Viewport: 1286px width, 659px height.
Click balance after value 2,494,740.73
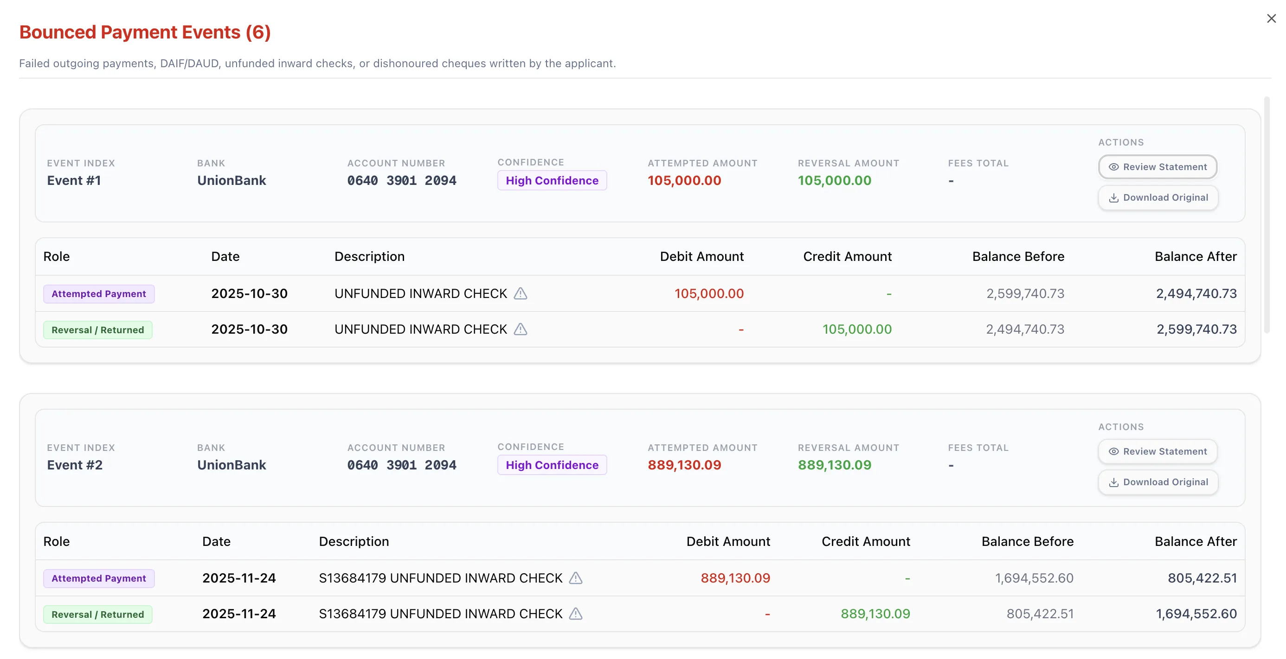[x=1196, y=293]
